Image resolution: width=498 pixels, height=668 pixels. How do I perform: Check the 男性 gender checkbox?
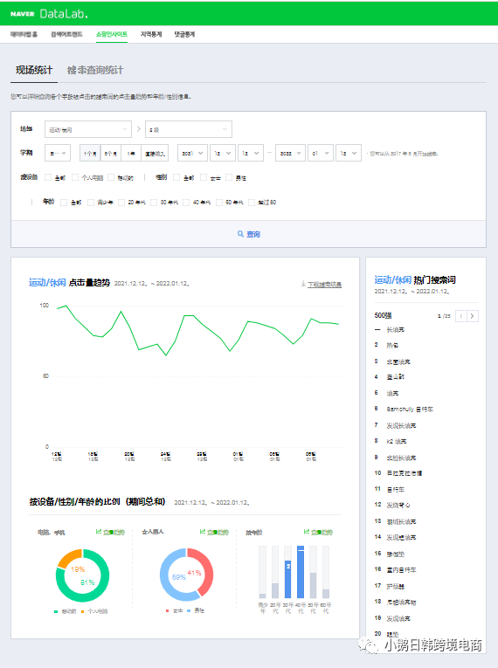[229, 177]
